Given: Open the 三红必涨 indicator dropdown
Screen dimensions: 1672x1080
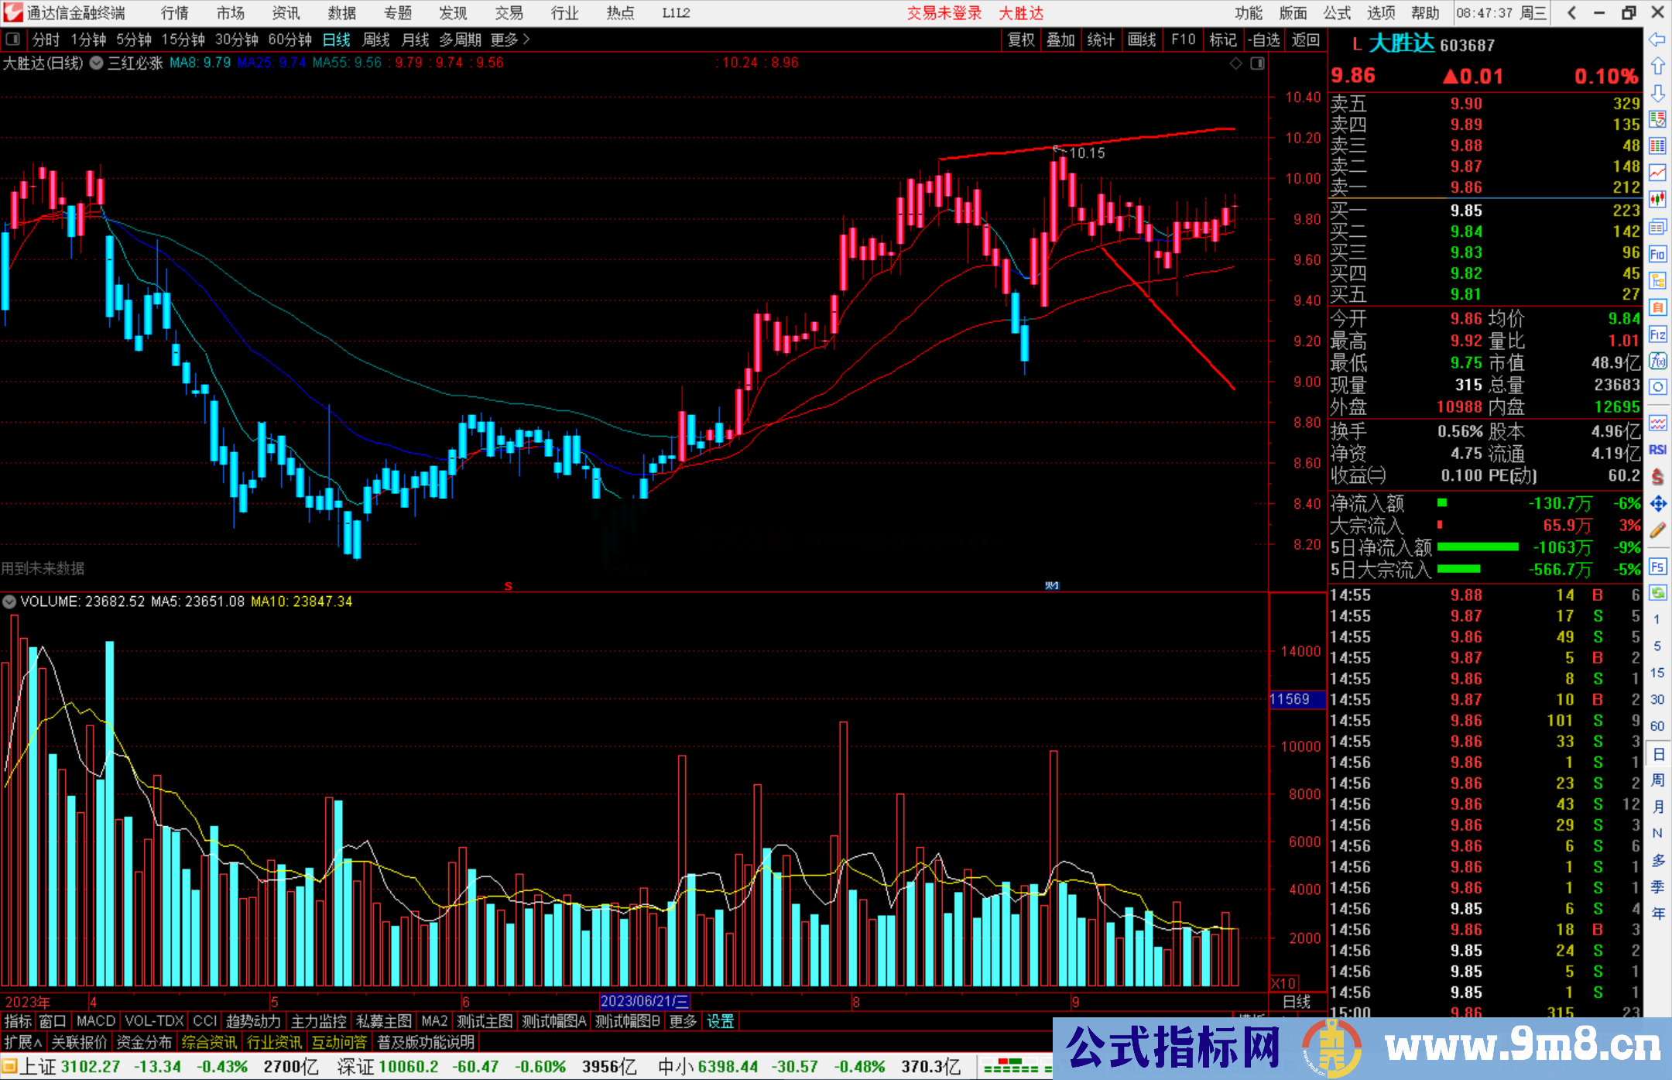Looking at the screenshot, I should [97, 63].
